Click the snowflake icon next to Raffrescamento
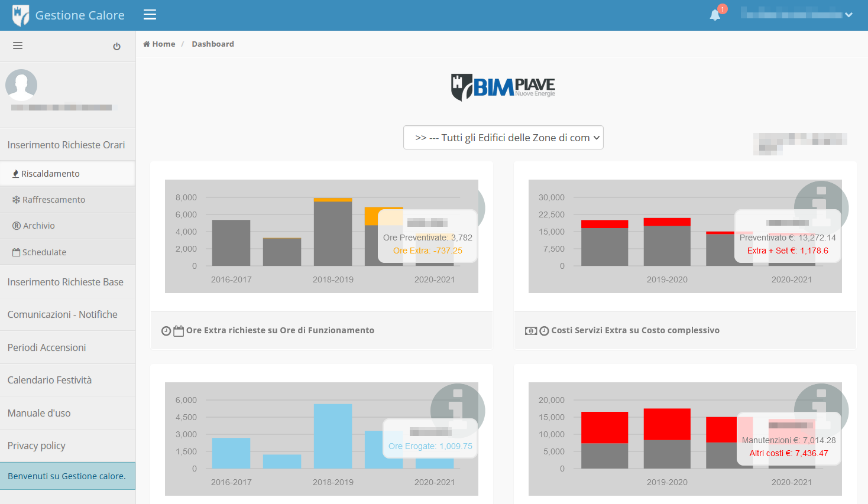Viewport: 868px width, 504px height. click(x=17, y=200)
